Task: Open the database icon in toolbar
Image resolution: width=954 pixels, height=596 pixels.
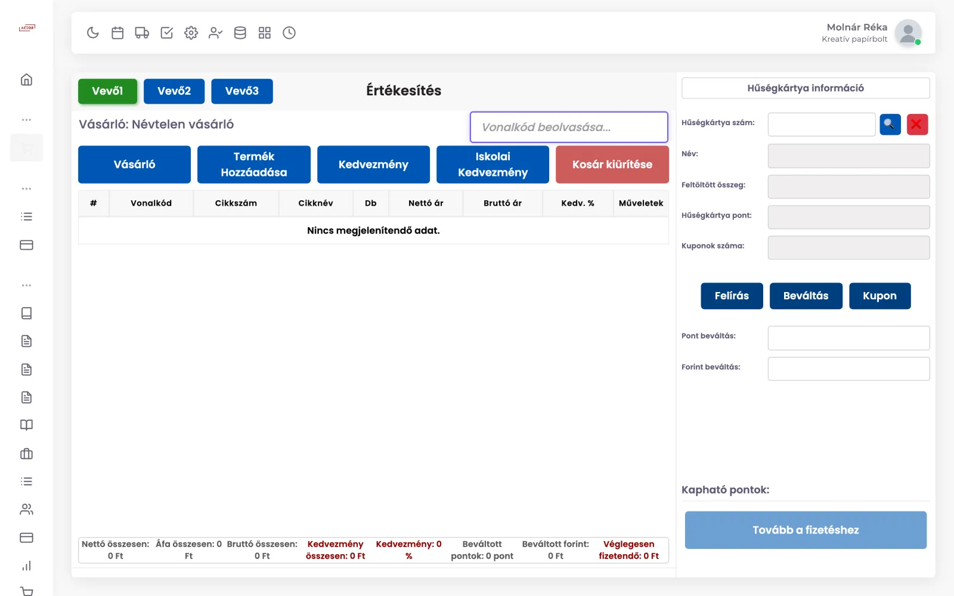Action: [240, 33]
